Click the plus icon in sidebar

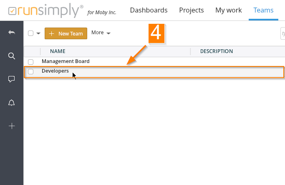[x=12, y=126]
